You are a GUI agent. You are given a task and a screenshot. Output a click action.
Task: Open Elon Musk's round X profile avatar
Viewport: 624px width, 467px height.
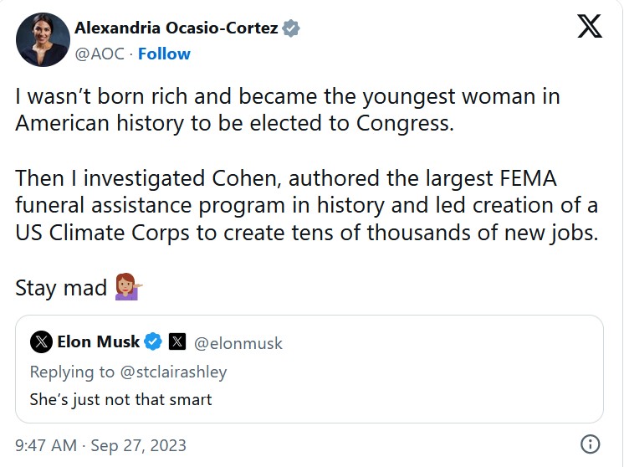click(x=41, y=342)
